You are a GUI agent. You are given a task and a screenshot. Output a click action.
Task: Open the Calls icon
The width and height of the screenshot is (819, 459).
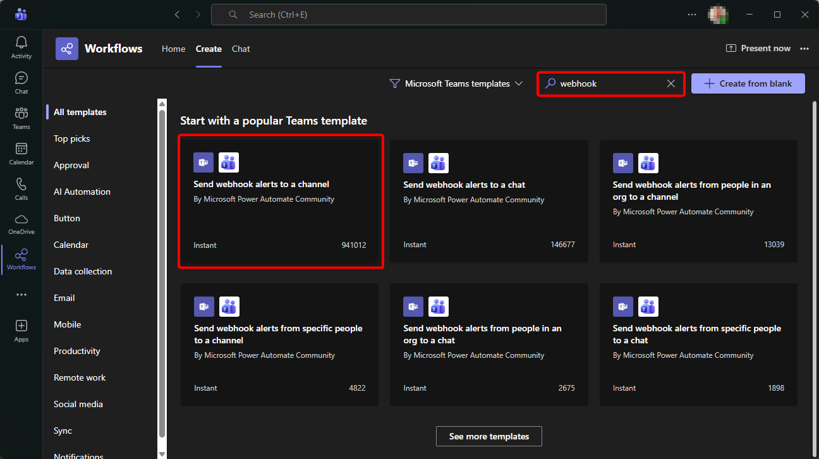tap(21, 189)
